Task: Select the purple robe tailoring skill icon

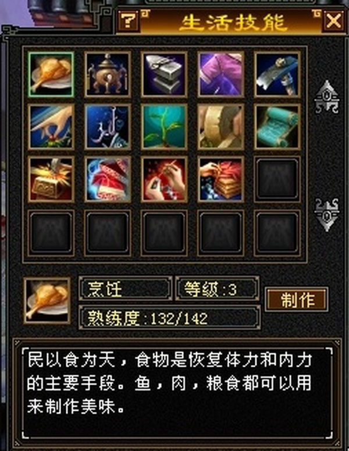Action: tap(221, 74)
